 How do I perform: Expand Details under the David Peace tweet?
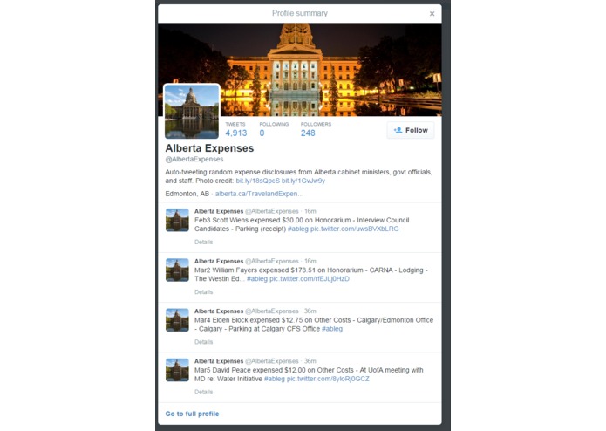(x=204, y=392)
